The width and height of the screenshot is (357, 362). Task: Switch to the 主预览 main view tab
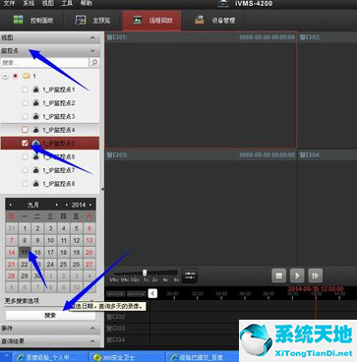click(92, 21)
